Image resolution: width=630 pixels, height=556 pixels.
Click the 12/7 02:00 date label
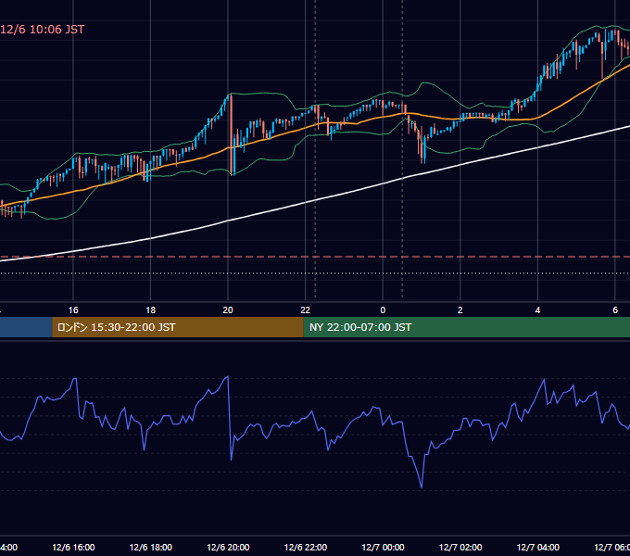pyautogui.click(x=460, y=547)
